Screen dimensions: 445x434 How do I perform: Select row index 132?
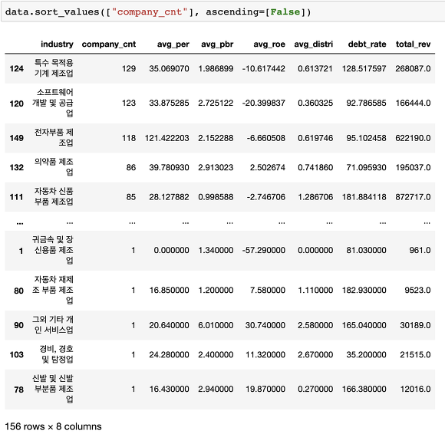coord(16,167)
